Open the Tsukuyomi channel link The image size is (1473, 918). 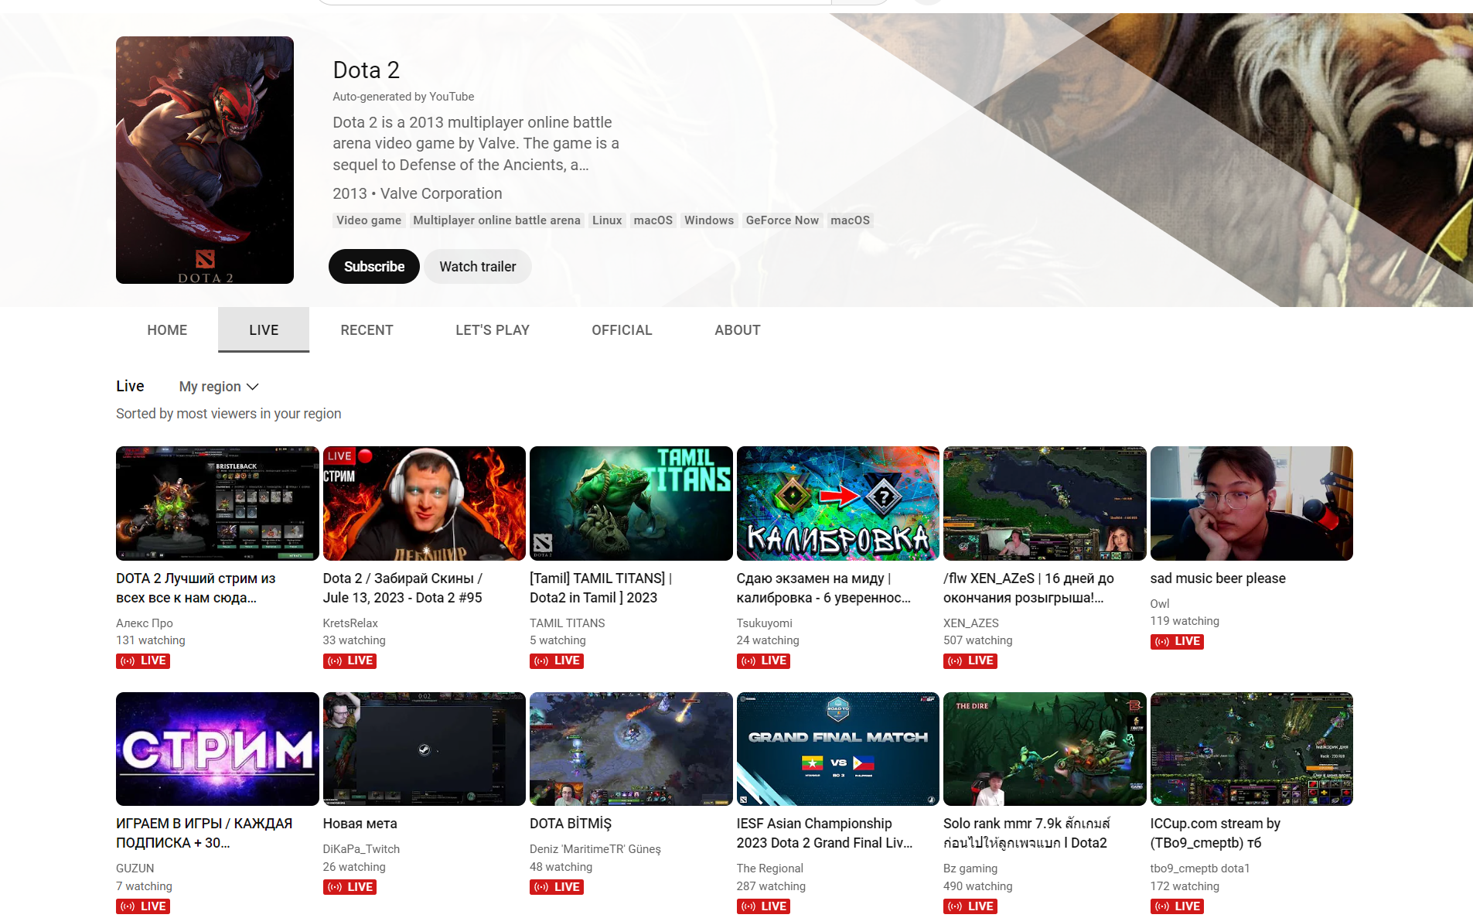(764, 623)
